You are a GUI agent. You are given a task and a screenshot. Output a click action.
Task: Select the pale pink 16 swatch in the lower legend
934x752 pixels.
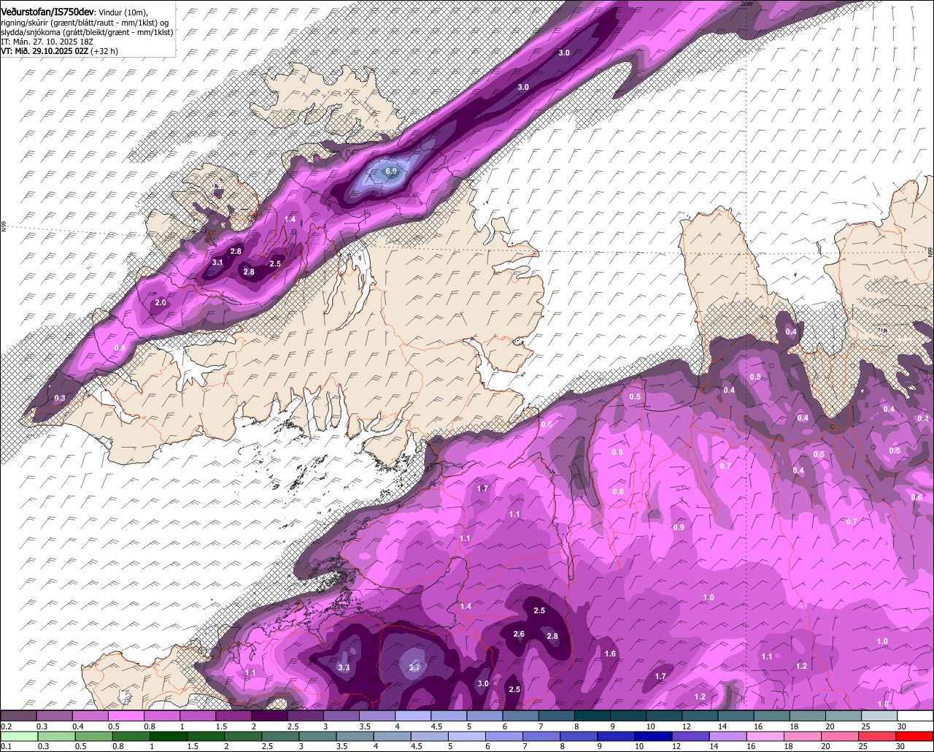click(765, 736)
